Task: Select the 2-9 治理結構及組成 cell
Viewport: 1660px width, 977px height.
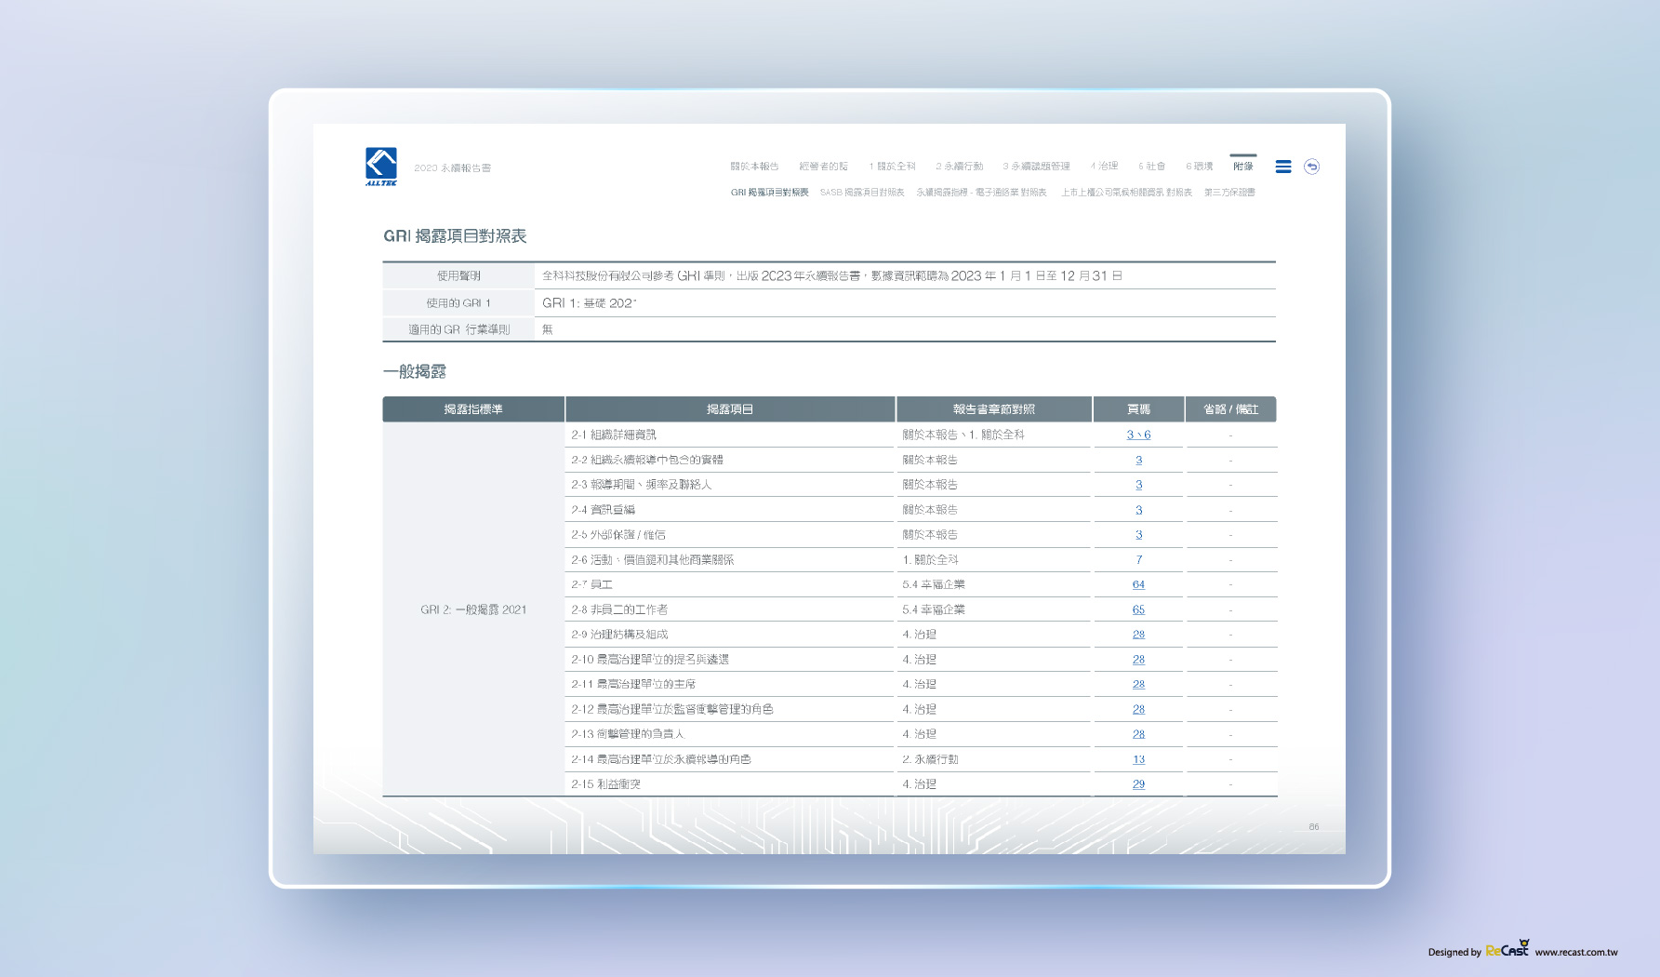Action: point(730,635)
